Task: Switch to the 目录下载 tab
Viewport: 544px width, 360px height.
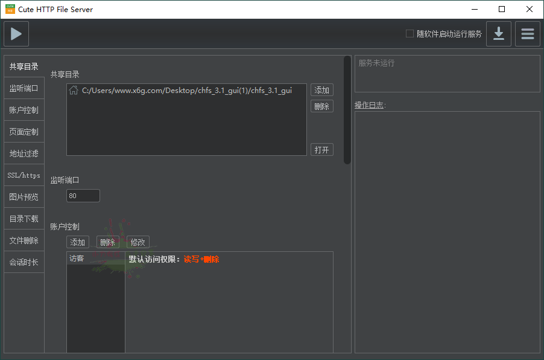Action: click(24, 218)
